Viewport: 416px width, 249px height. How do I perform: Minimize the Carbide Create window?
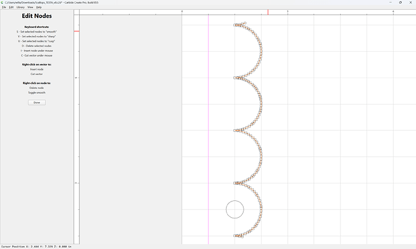click(x=390, y=2)
